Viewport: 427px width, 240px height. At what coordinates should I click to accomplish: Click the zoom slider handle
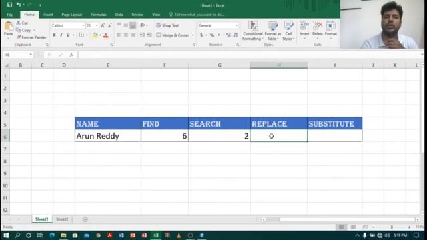[x=392, y=227]
